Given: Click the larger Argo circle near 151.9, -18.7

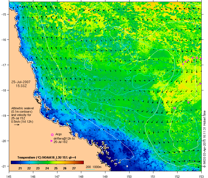Looking at the screenshot, I should (174, 108).
